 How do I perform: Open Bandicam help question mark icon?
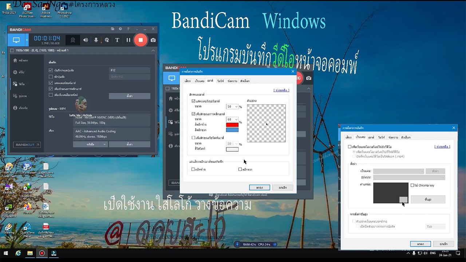(x=128, y=29)
